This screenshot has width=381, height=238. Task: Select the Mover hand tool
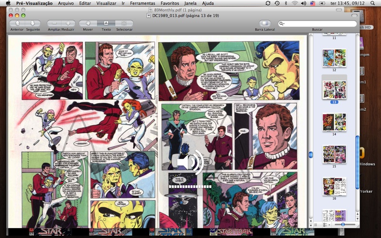88,23
